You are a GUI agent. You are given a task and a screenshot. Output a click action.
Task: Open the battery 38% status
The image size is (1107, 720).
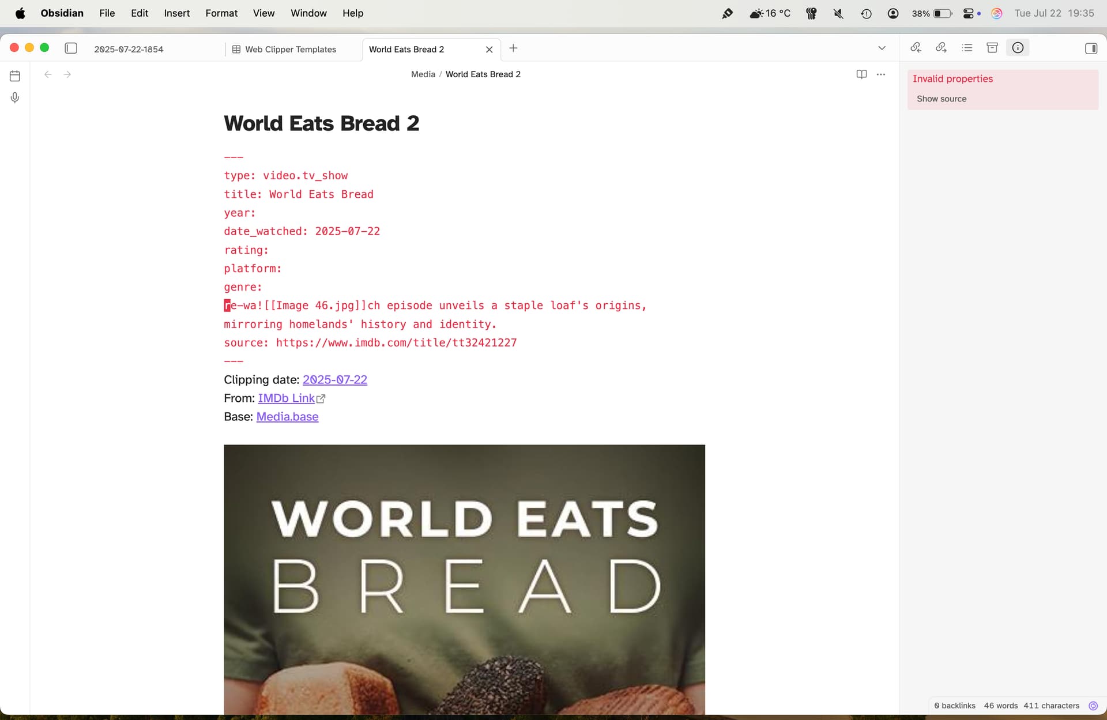coord(932,13)
